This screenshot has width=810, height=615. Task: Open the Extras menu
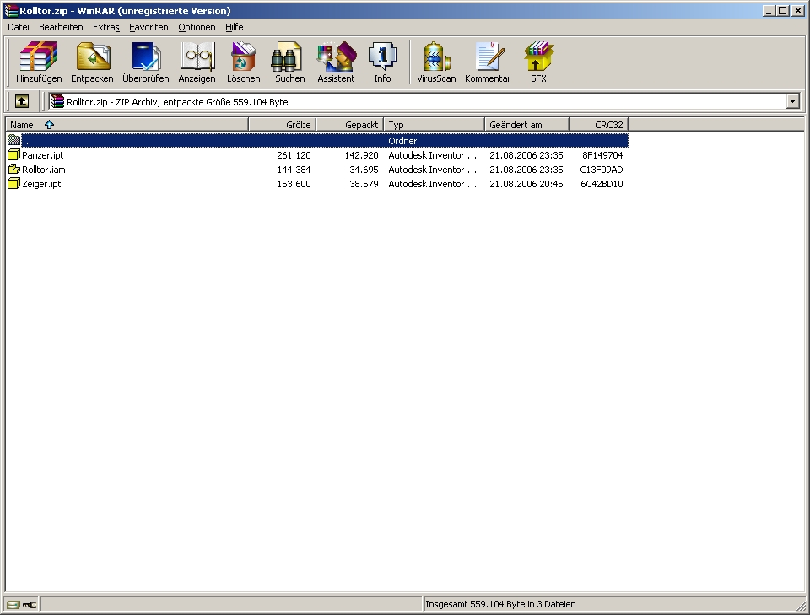click(106, 27)
